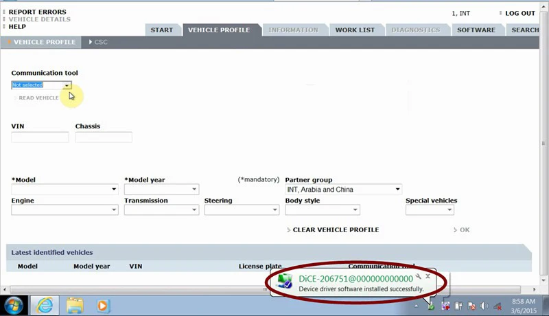Open the Action Center flag tray icon
This screenshot has height=316, width=549.
pos(471,306)
